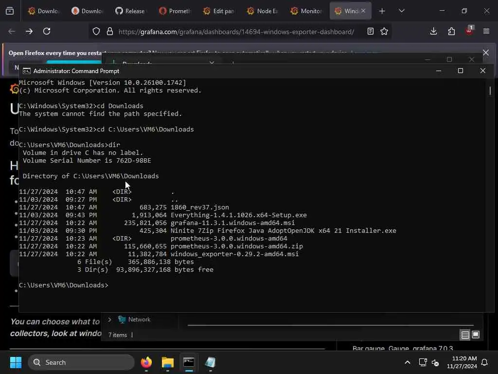Open tracking protection shield

96,31
